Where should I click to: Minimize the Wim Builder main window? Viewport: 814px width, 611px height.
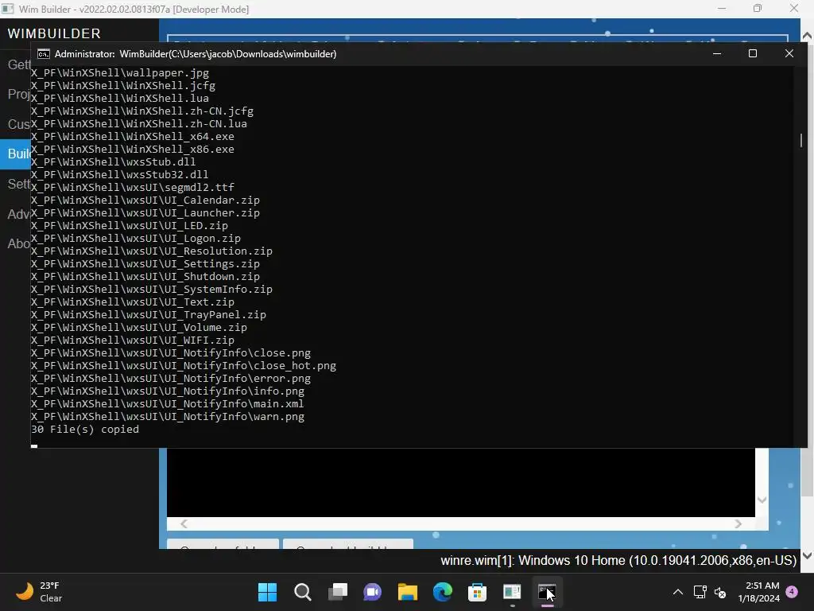click(722, 9)
